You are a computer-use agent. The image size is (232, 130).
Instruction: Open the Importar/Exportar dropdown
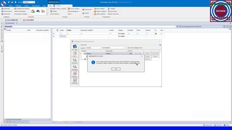click(x=74, y=11)
